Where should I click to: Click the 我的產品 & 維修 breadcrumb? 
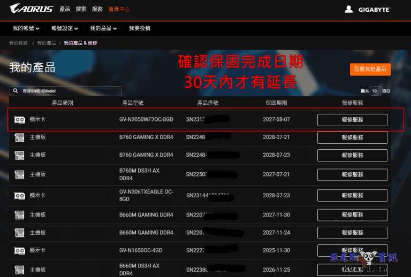pyautogui.click(x=80, y=43)
